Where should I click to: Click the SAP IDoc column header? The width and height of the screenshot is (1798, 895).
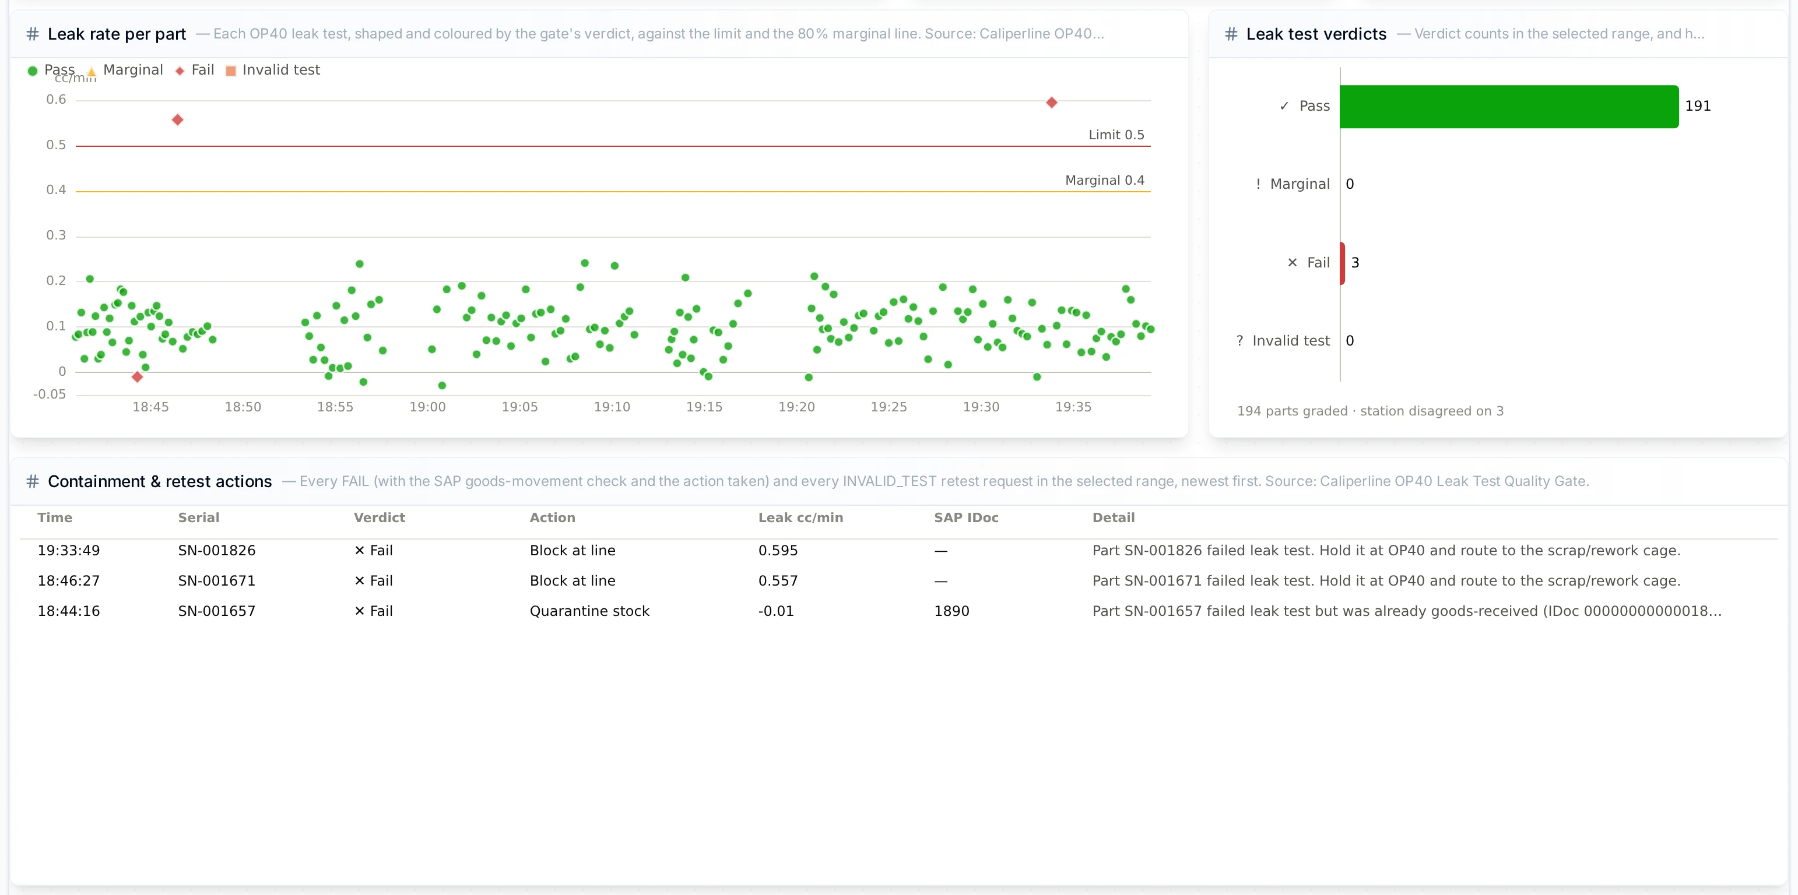(966, 517)
